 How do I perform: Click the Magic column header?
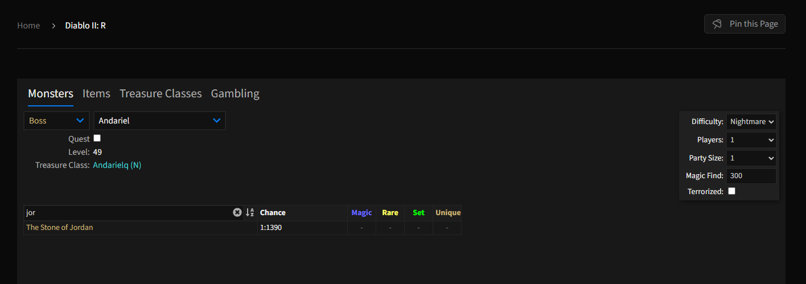[361, 213]
